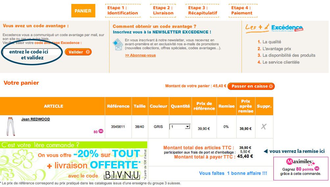This screenshot has height=187, width=330.
Task: Go to Etape 2 Livraison step
Action: 163,10
